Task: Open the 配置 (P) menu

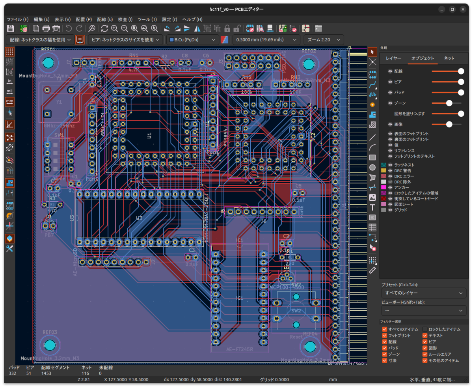Action: (x=84, y=19)
